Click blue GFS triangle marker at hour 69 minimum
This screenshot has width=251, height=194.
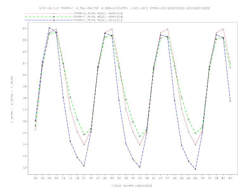[x=196, y=169]
